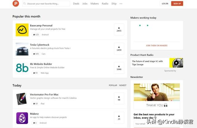Upvote Basecamp Personal with 2455 votes
197x128 pixels.
(119, 29)
